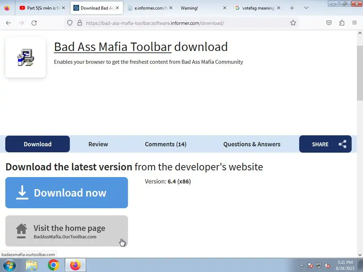Click the toolbar installer program thumbnail
Viewport: 363px width, 272px height.
[x=26, y=57]
